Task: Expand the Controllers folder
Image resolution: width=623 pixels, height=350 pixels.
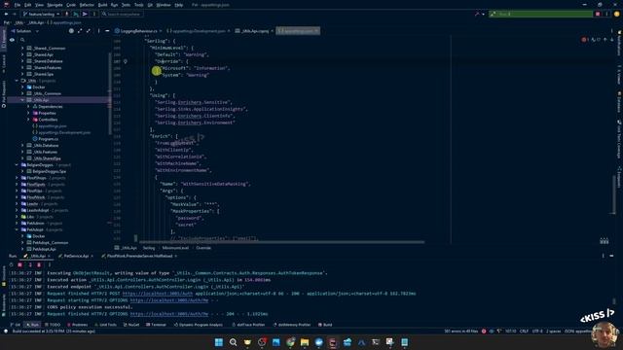Action: tap(28, 120)
